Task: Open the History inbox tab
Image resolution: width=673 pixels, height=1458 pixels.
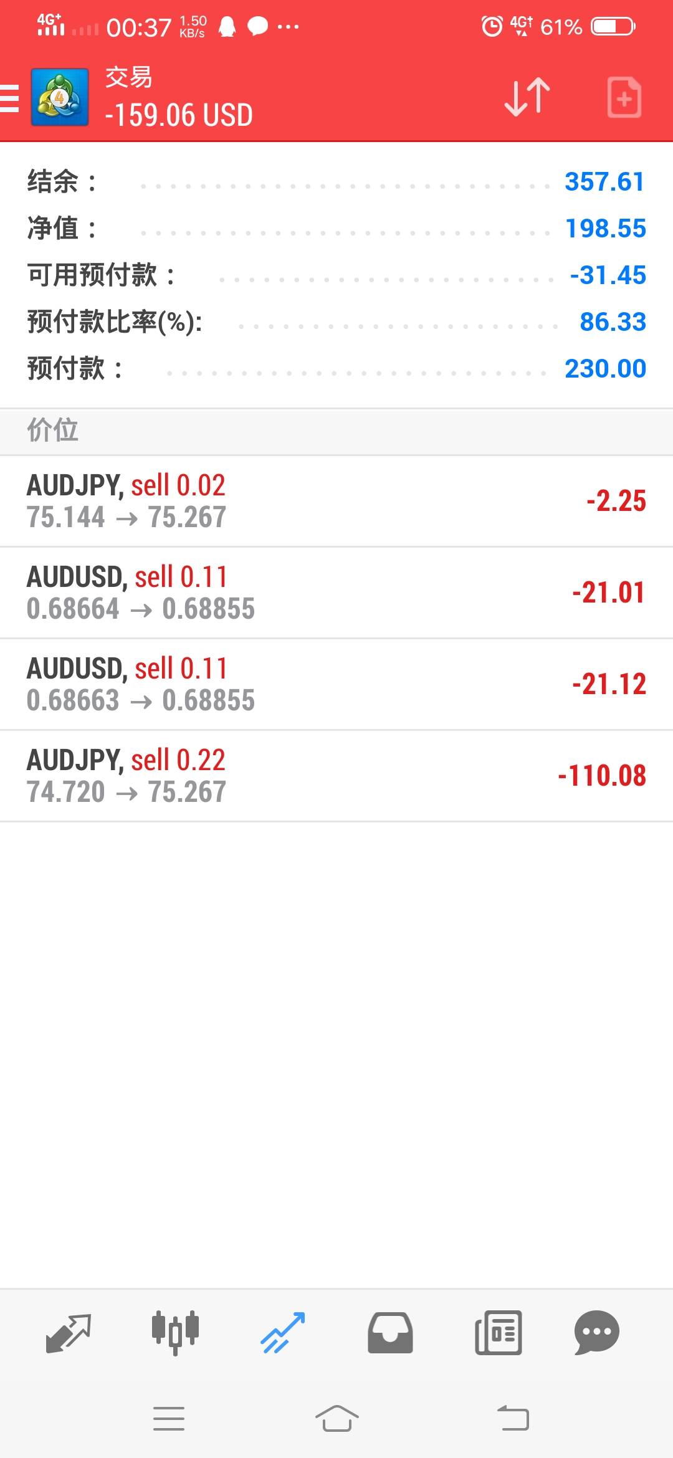Action: 390,1333
